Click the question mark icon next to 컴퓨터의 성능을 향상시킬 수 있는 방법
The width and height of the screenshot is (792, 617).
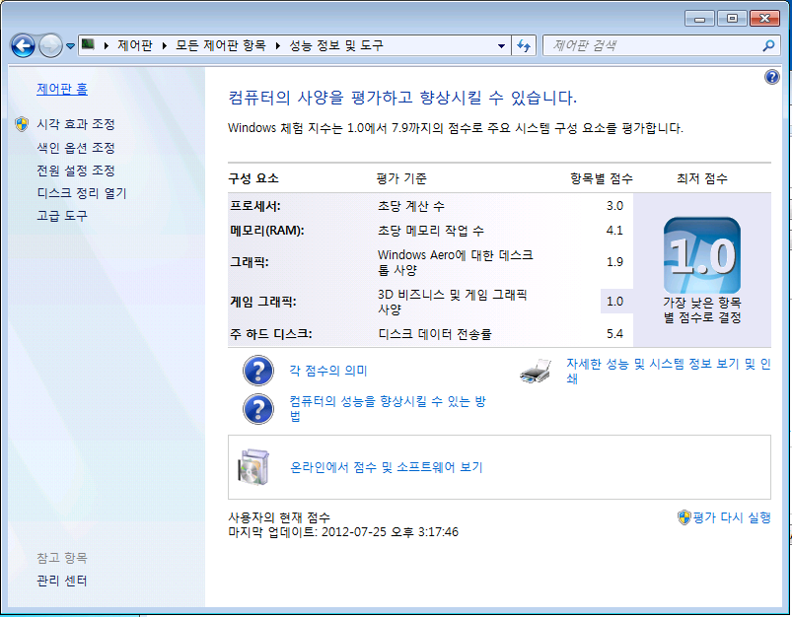[258, 408]
